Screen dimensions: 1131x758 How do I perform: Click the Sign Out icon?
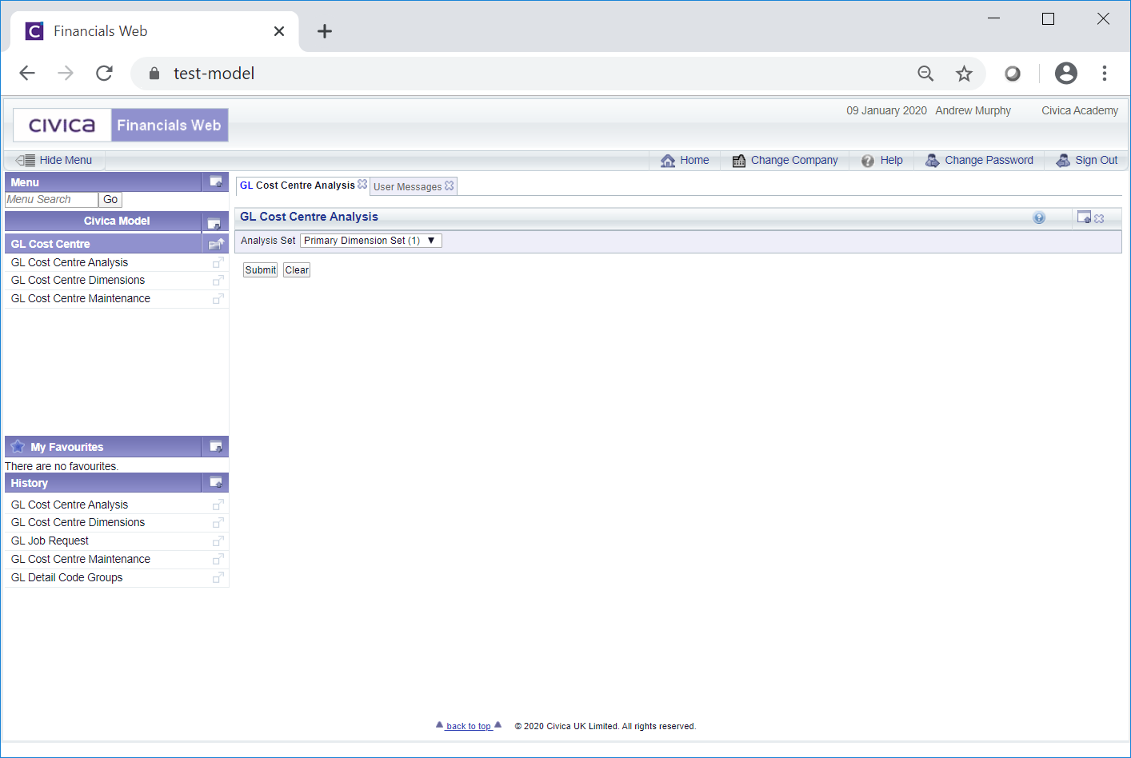pos(1063,160)
